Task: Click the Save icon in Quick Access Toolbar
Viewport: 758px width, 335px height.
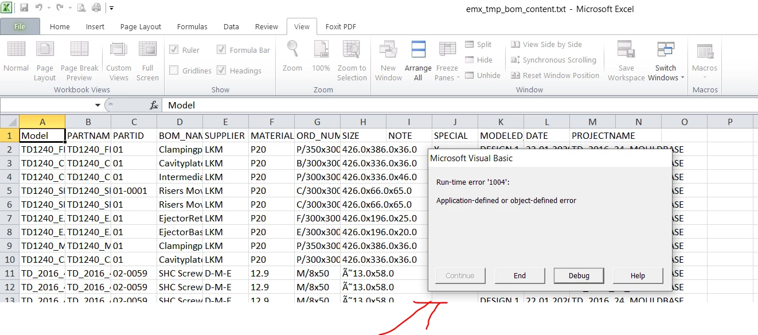Action: point(24,8)
